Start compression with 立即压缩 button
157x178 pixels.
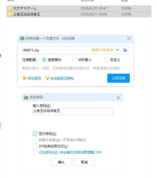pyautogui.click(x=119, y=78)
